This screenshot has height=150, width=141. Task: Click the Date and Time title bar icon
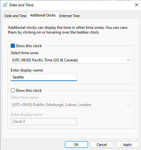(x=5, y=5)
